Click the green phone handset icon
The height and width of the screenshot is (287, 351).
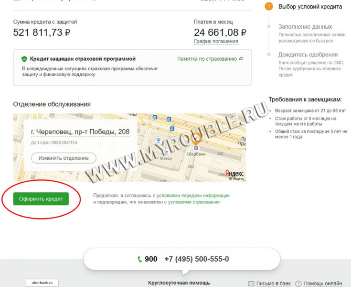[x=139, y=259]
